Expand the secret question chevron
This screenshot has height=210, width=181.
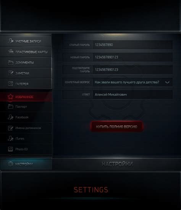(x=167, y=82)
